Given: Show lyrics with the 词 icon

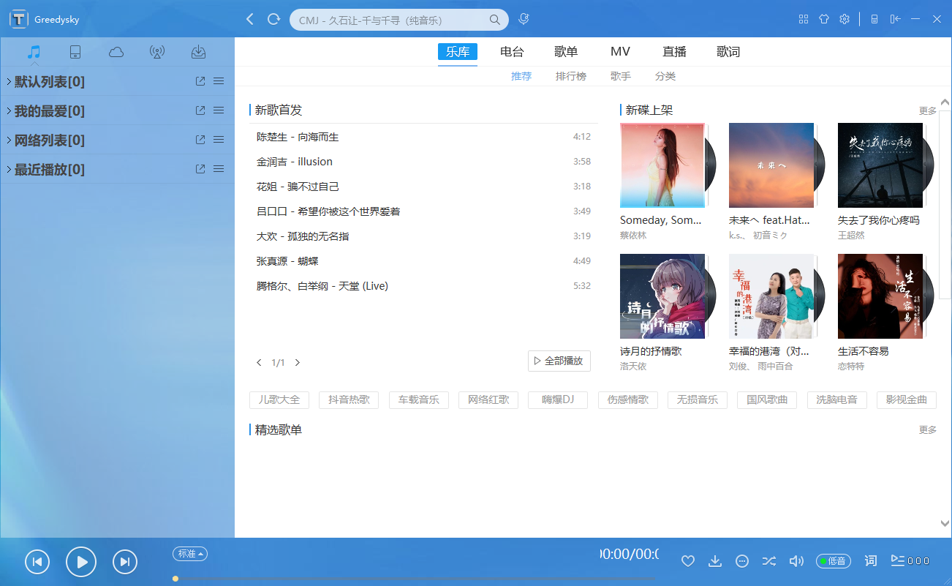Looking at the screenshot, I should (x=871, y=561).
